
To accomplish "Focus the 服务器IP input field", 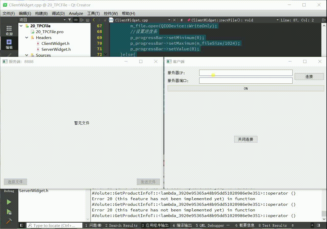I will pyautogui.click(x=246, y=73).
